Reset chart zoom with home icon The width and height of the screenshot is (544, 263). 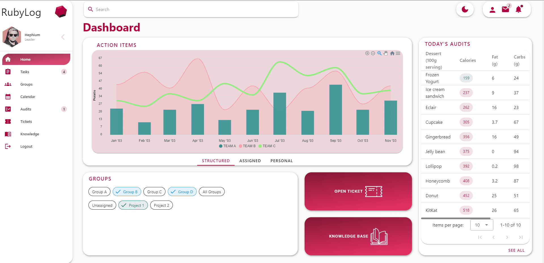click(392, 53)
